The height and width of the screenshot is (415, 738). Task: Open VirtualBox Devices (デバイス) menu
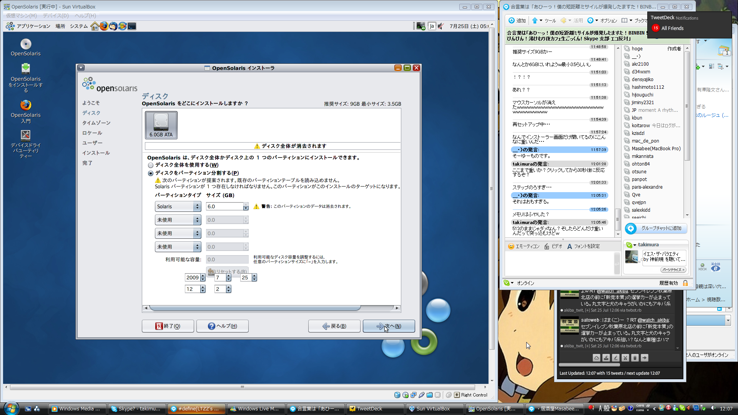point(56,15)
